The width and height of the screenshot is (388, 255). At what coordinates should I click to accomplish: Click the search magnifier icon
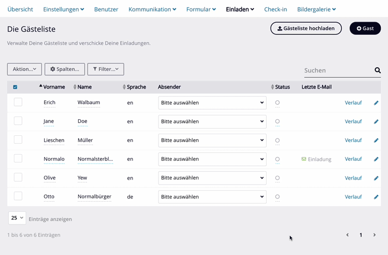377,70
